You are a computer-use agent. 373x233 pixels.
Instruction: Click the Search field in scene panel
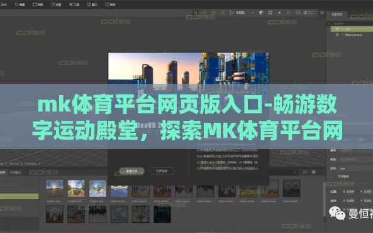[x=353, y=23]
